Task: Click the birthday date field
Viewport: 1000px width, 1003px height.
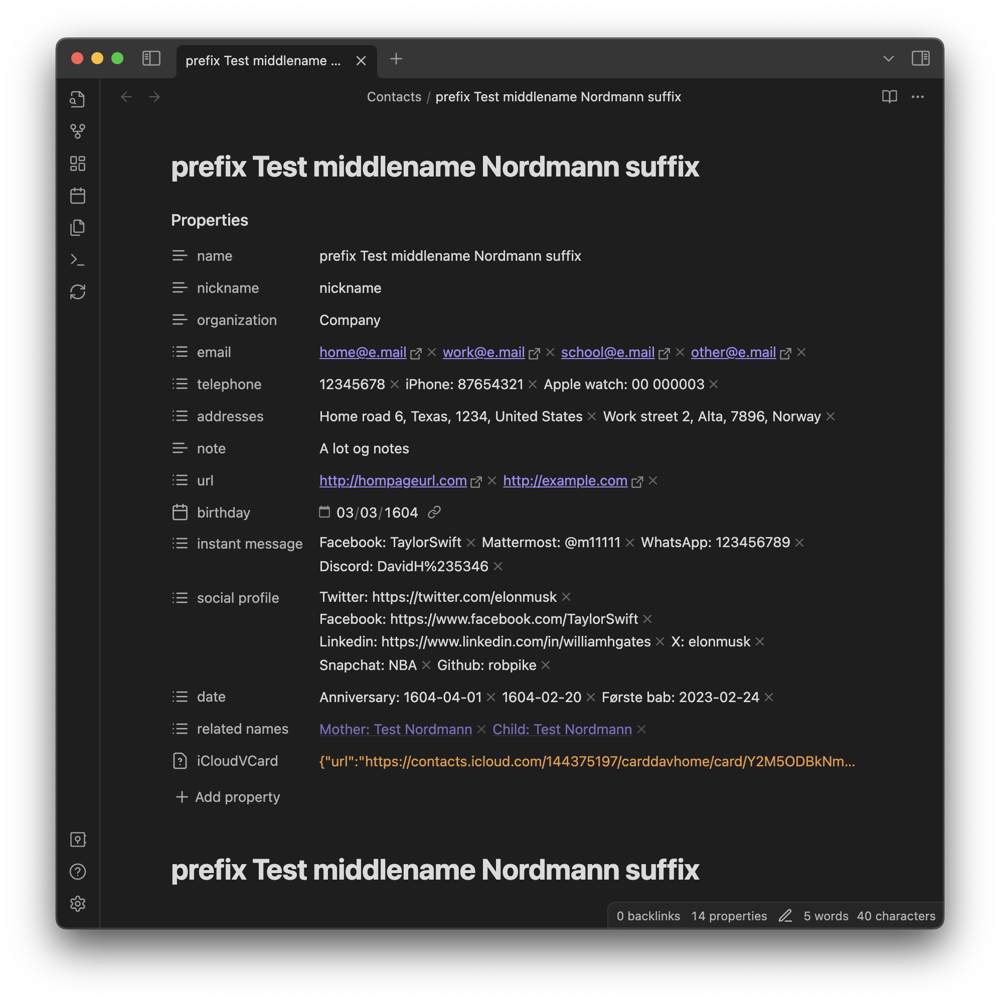Action: pos(377,513)
